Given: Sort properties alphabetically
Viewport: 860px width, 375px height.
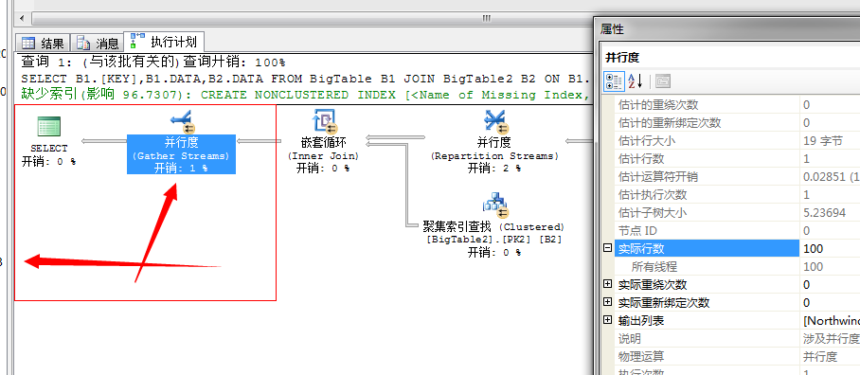Looking at the screenshot, I should tap(635, 81).
